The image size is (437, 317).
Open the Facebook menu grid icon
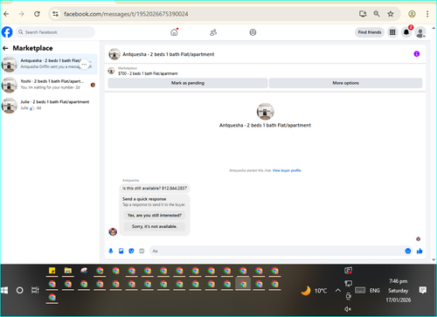(392, 32)
